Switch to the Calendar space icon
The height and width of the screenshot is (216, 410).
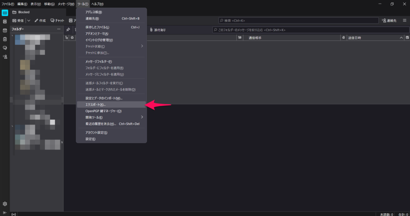pos(5,30)
